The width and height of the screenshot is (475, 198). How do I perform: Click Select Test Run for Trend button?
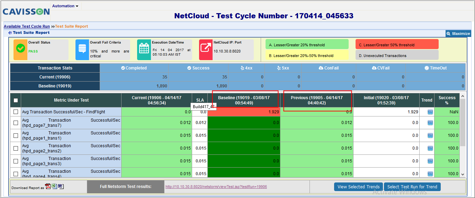[412, 187]
